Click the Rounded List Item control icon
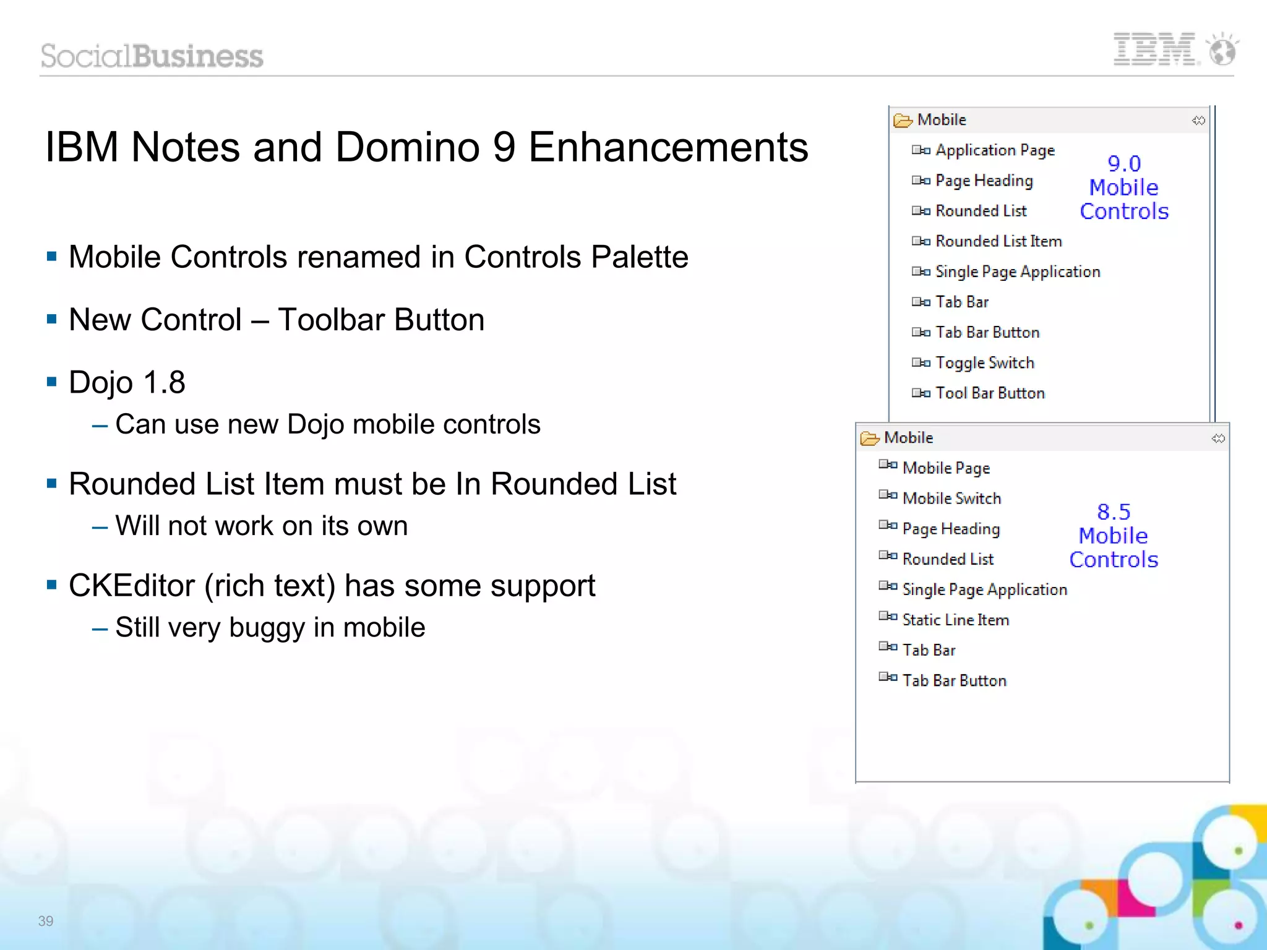The image size is (1267, 950). [x=921, y=241]
